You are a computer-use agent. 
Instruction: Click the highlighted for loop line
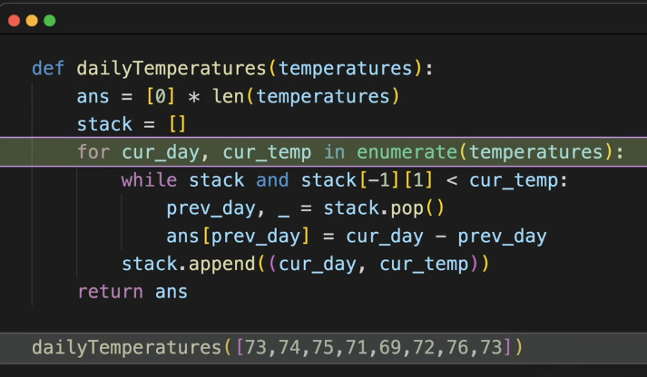point(323,152)
